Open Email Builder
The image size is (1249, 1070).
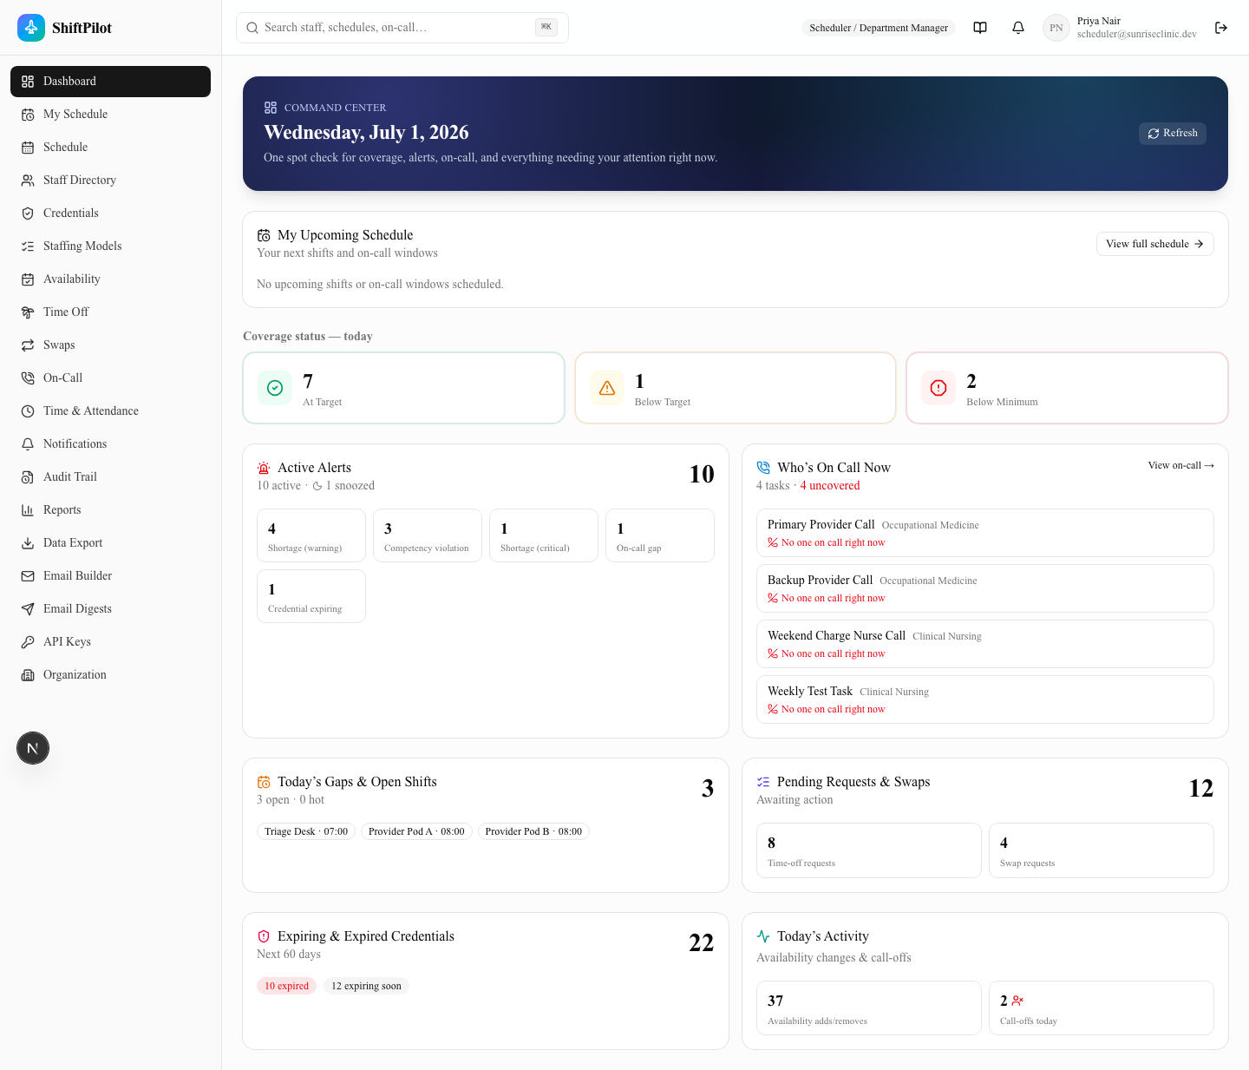(110, 576)
